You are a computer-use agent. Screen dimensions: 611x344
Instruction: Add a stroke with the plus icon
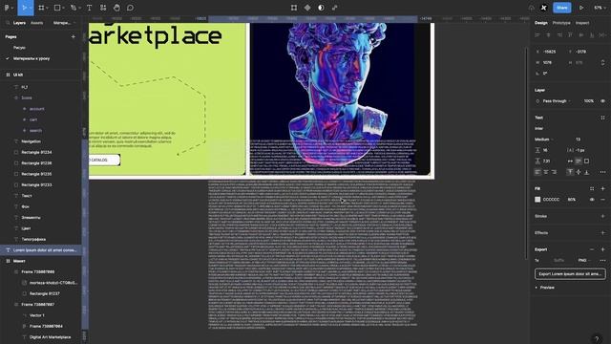[602, 216]
